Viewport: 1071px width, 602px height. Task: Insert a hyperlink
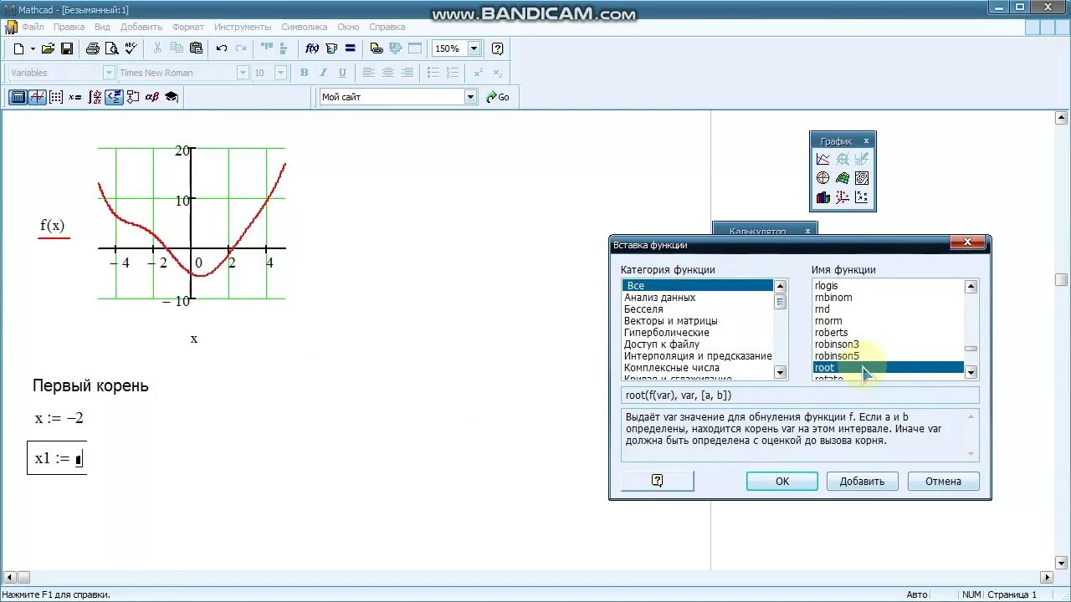[x=377, y=48]
